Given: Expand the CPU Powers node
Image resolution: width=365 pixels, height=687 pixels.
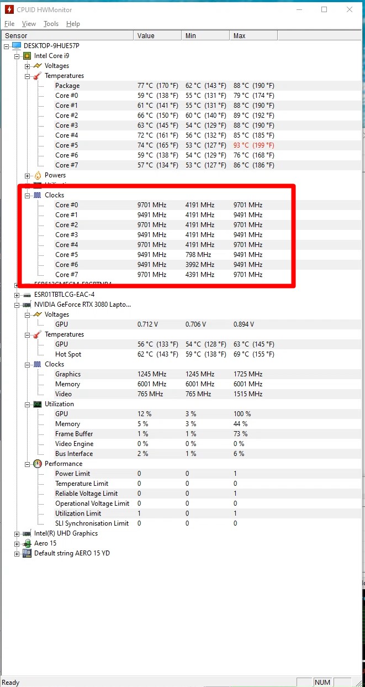Looking at the screenshot, I should tap(27, 175).
